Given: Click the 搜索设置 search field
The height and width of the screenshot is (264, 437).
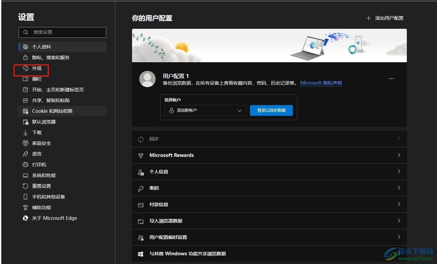Looking at the screenshot, I should (x=62, y=32).
